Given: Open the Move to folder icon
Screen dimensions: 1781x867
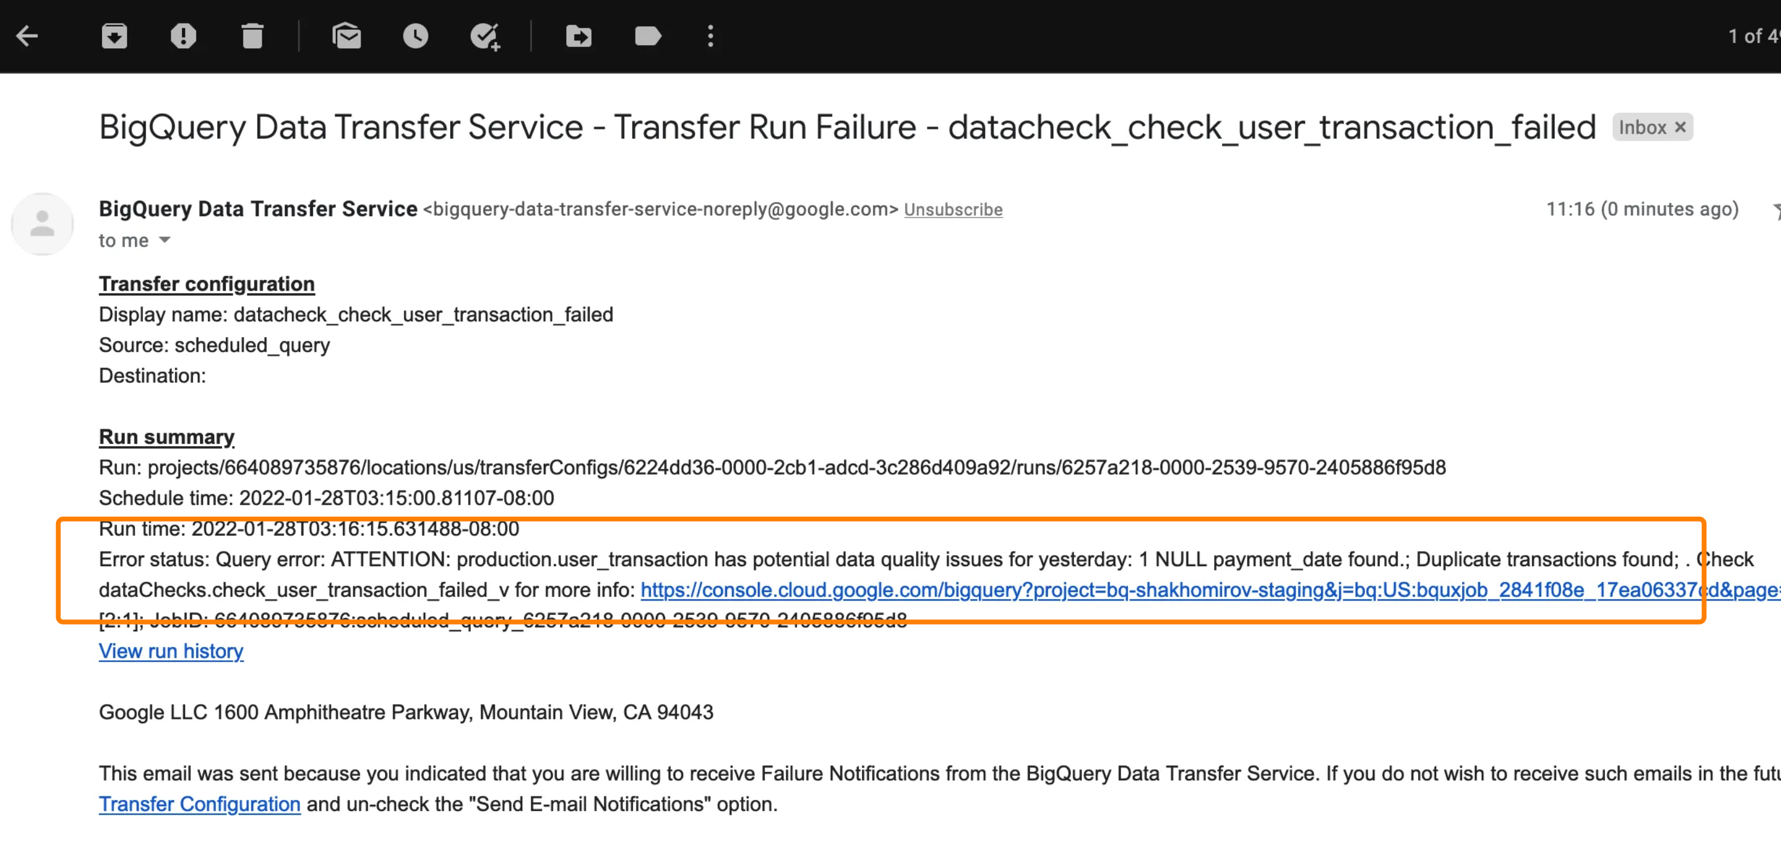Looking at the screenshot, I should [579, 36].
